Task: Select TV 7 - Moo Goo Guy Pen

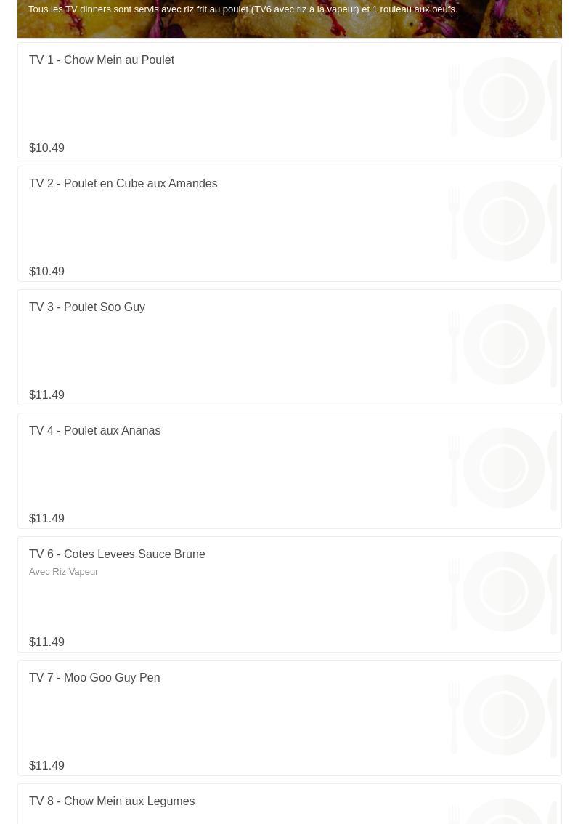Action: pyautogui.click(x=94, y=678)
